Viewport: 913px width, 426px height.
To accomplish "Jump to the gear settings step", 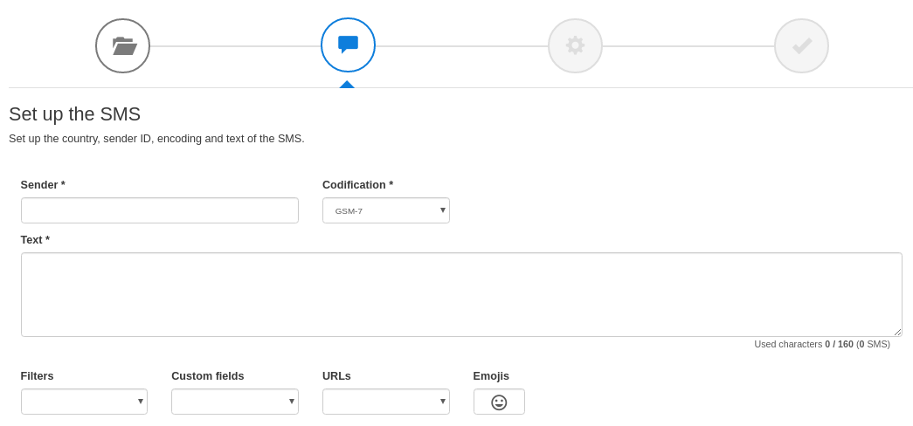I will (575, 45).
